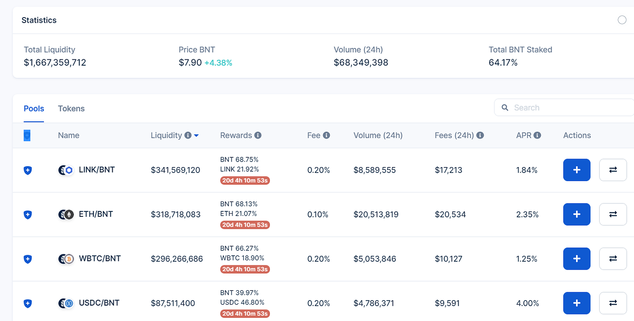The image size is (634, 321).
Task: Click the deposit plus button for LINK/BNT
Action: [x=576, y=170]
